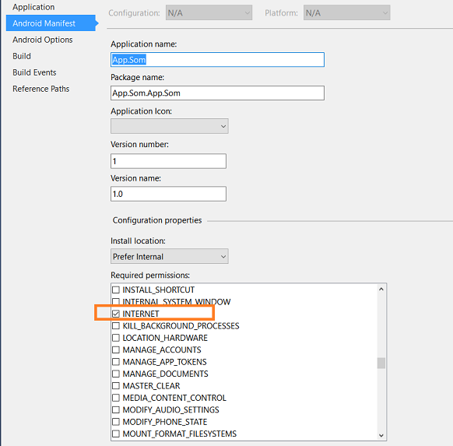Switch to Android Options tab
This screenshot has height=446, width=453.
[x=43, y=40]
